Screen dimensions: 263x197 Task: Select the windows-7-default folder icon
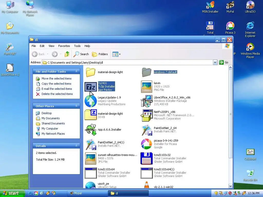[x=146, y=72]
